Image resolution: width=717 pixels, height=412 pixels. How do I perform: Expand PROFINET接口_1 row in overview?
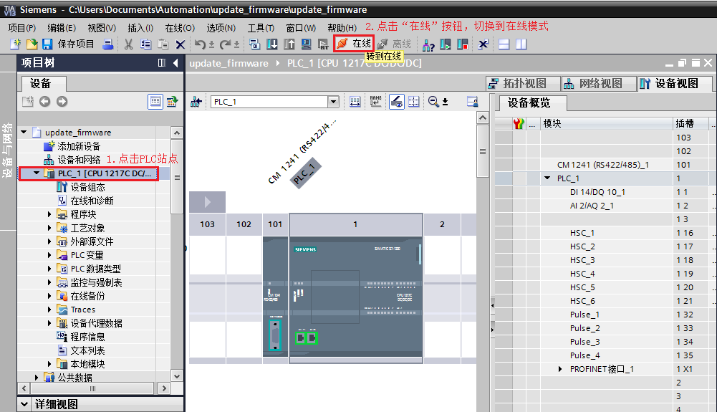(x=560, y=368)
